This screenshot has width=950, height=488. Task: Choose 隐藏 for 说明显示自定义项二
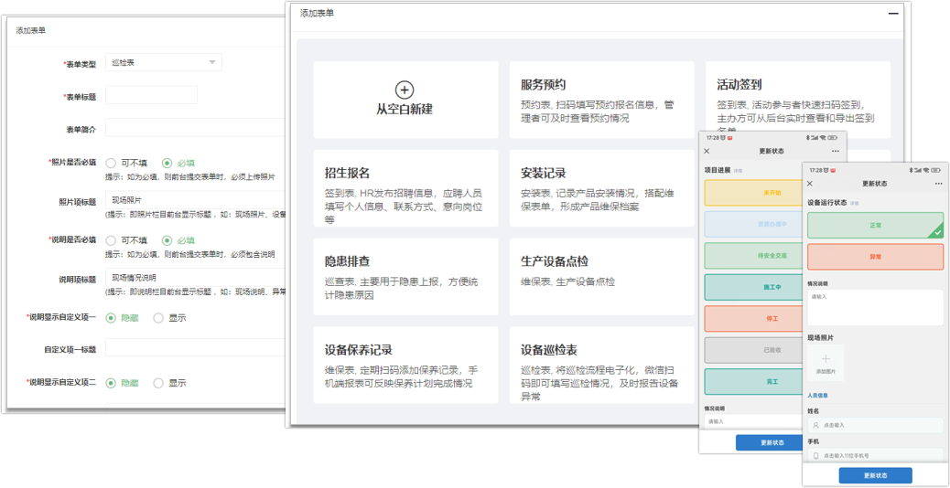click(112, 383)
